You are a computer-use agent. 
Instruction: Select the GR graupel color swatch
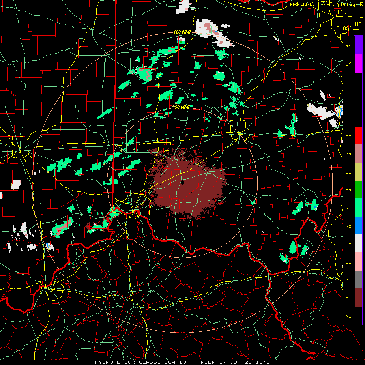pos(358,153)
